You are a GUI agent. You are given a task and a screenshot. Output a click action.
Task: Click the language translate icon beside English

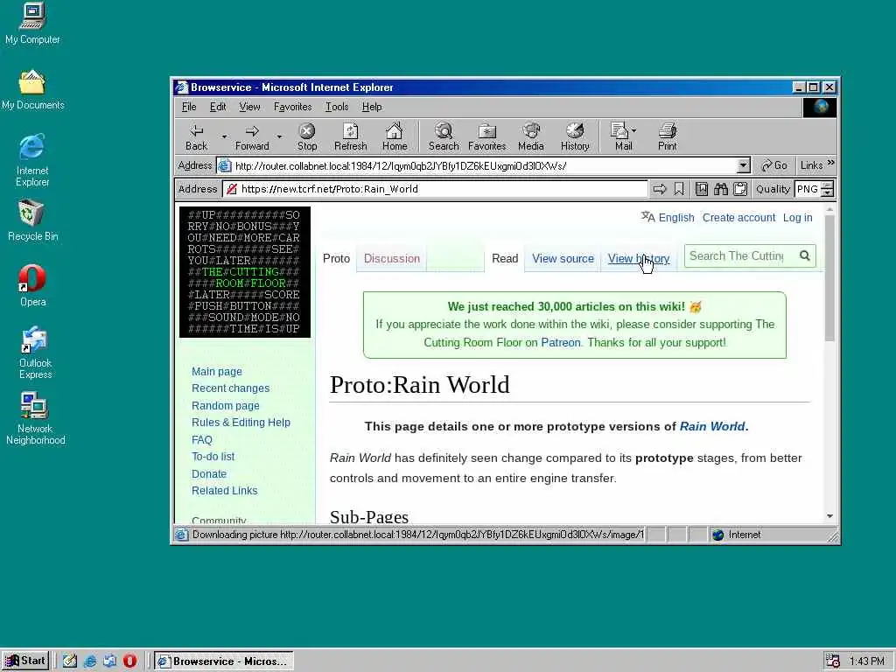click(x=648, y=217)
